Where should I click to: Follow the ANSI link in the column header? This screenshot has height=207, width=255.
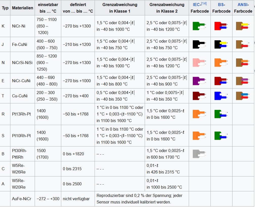click(242, 5)
